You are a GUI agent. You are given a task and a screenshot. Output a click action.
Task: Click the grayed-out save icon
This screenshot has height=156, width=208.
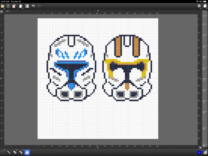click(x=8, y=6)
